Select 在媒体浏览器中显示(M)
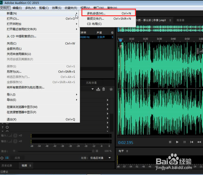 coord(40,107)
